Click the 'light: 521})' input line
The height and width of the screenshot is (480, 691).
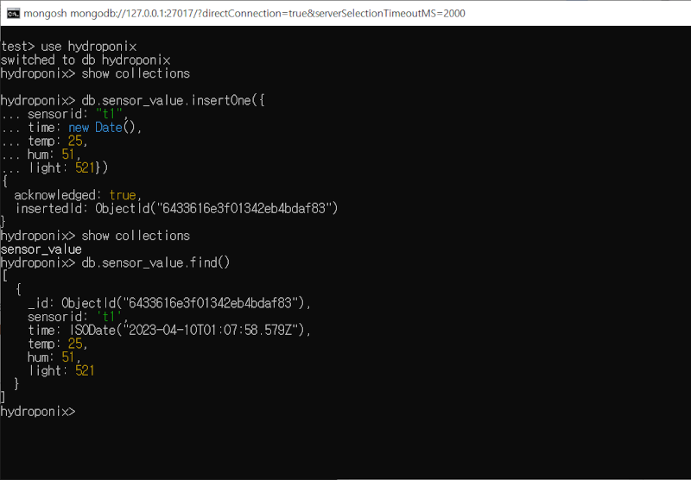tap(54, 167)
